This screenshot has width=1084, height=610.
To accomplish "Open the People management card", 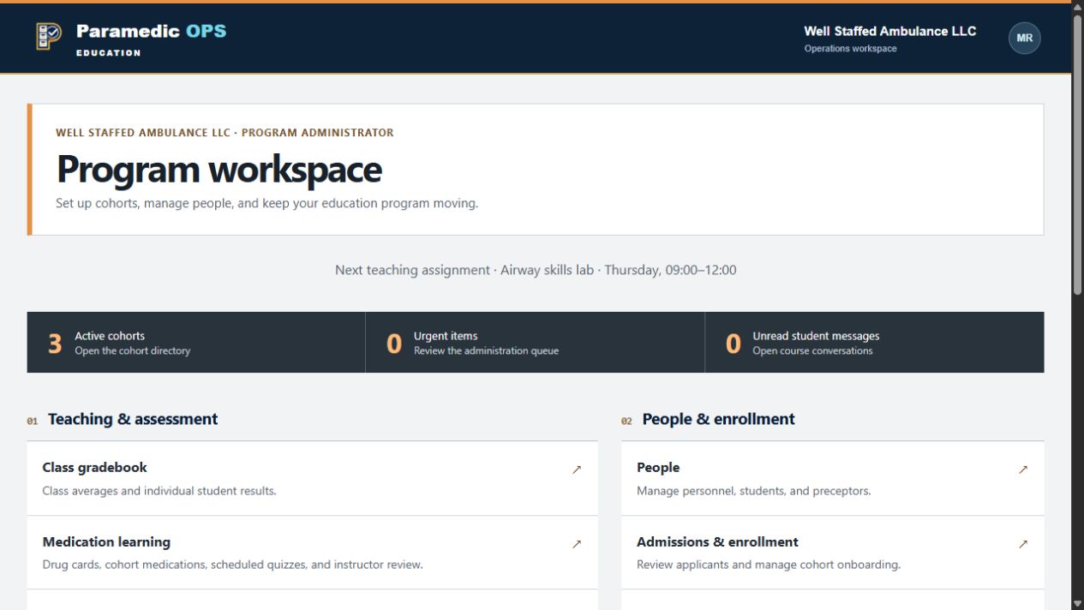I will [833, 479].
